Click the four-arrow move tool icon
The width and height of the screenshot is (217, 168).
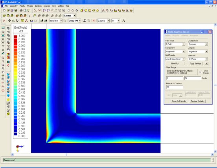(x=9, y=20)
